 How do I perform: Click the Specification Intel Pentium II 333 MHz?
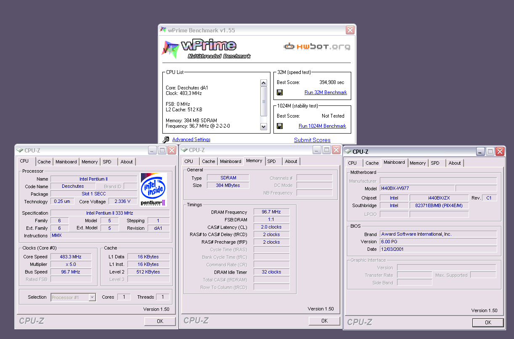[110, 213]
